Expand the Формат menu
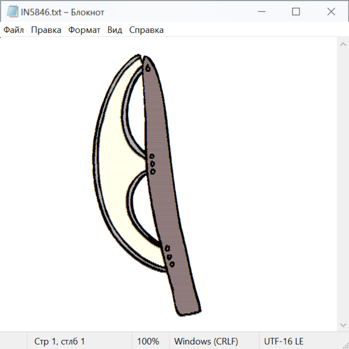Image resolution: width=349 pixels, height=349 pixels. [84, 30]
